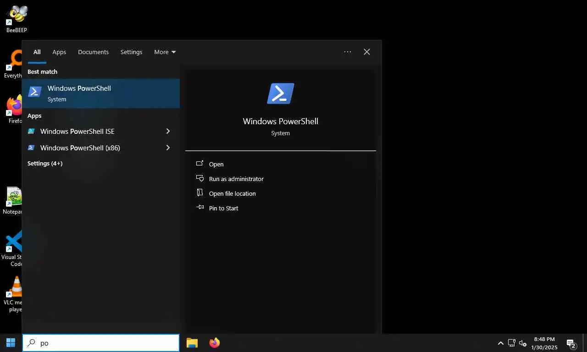Close the search panel

coord(367,52)
